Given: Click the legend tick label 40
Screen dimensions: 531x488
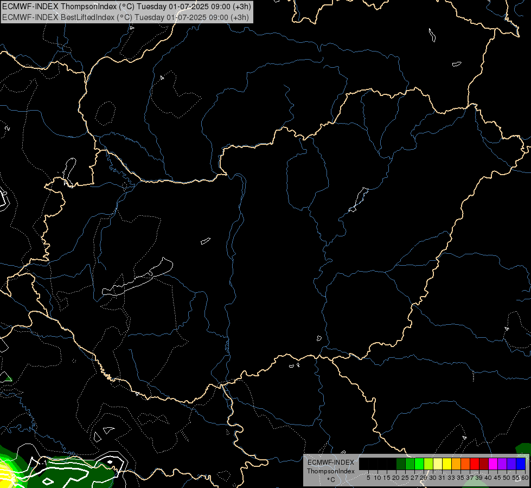Looking at the screenshot, I should [x=488, y=478].
